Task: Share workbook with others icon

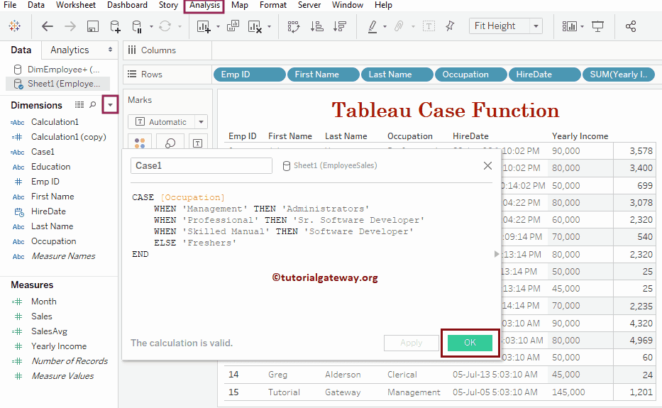Action: (x=631, y=27)
